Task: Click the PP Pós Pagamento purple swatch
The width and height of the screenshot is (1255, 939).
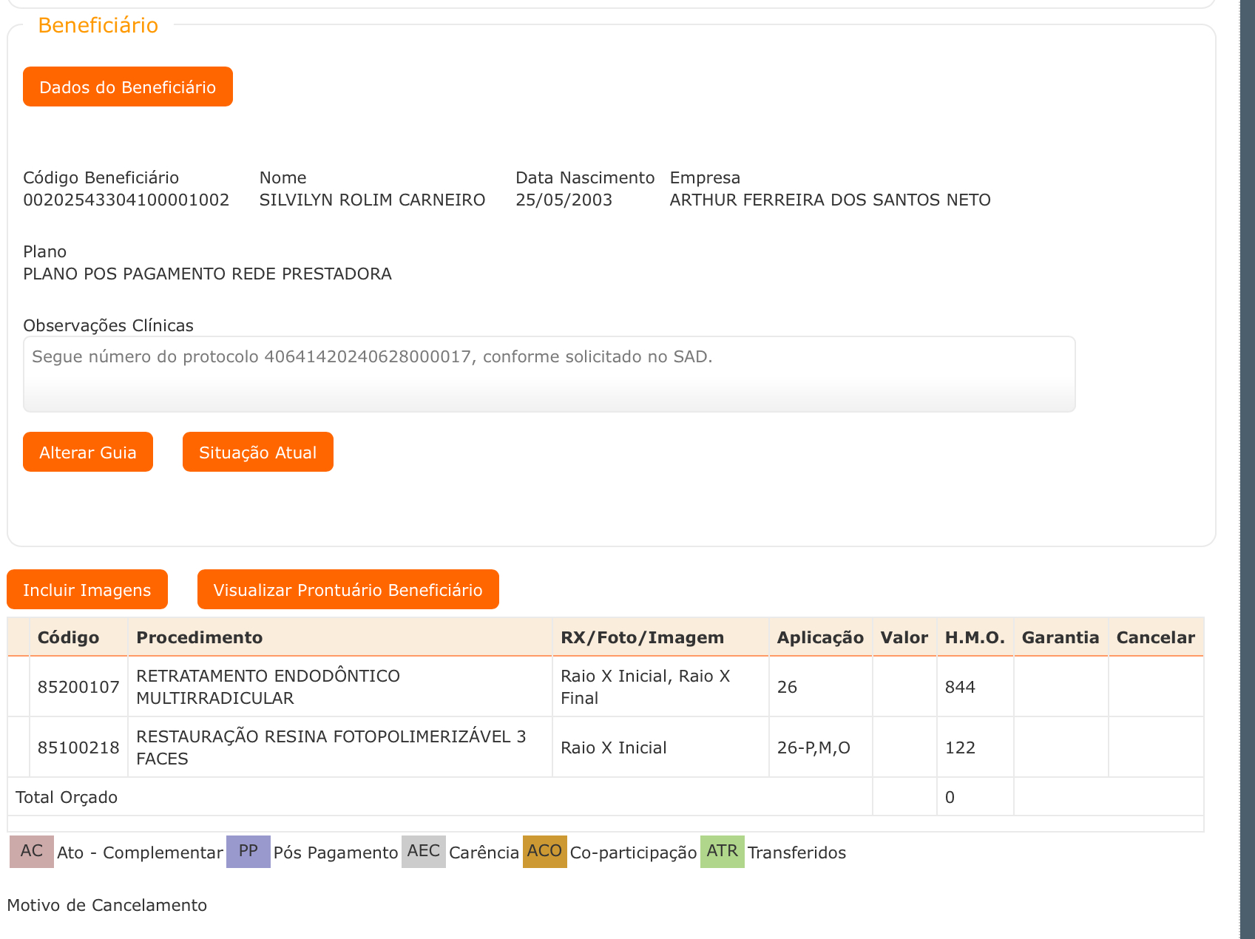Action: (x=248, y=852)
